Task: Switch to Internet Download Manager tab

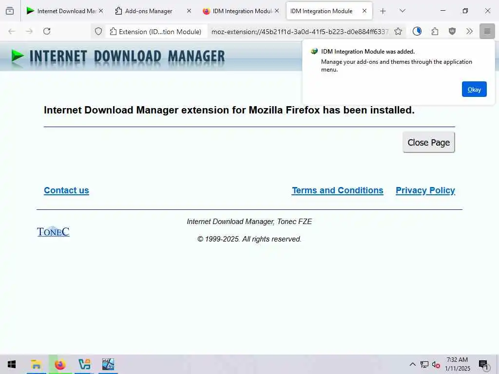Action: [x=65, y=11]
